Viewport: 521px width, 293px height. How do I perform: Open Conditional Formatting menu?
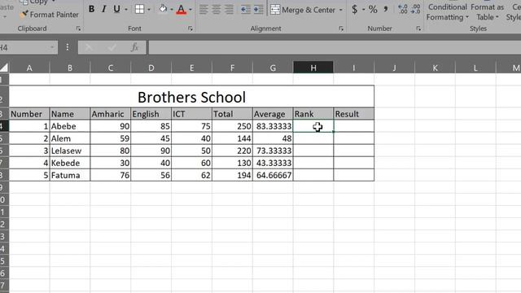(447, 12)
